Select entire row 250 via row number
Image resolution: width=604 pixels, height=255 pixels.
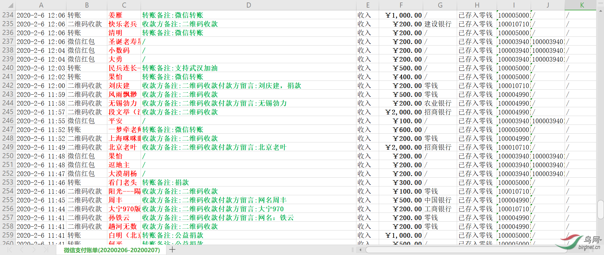point(8,156)
